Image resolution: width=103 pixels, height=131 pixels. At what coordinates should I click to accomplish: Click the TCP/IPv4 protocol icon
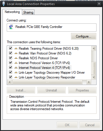(x=16, y=68)
